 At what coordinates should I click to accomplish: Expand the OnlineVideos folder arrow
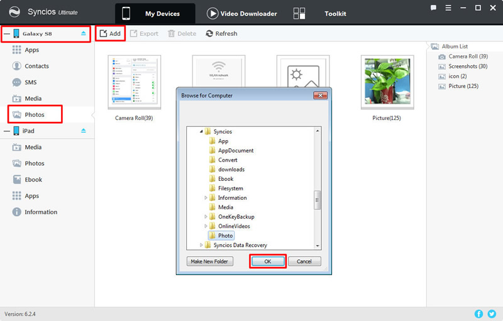pos(206,226)
